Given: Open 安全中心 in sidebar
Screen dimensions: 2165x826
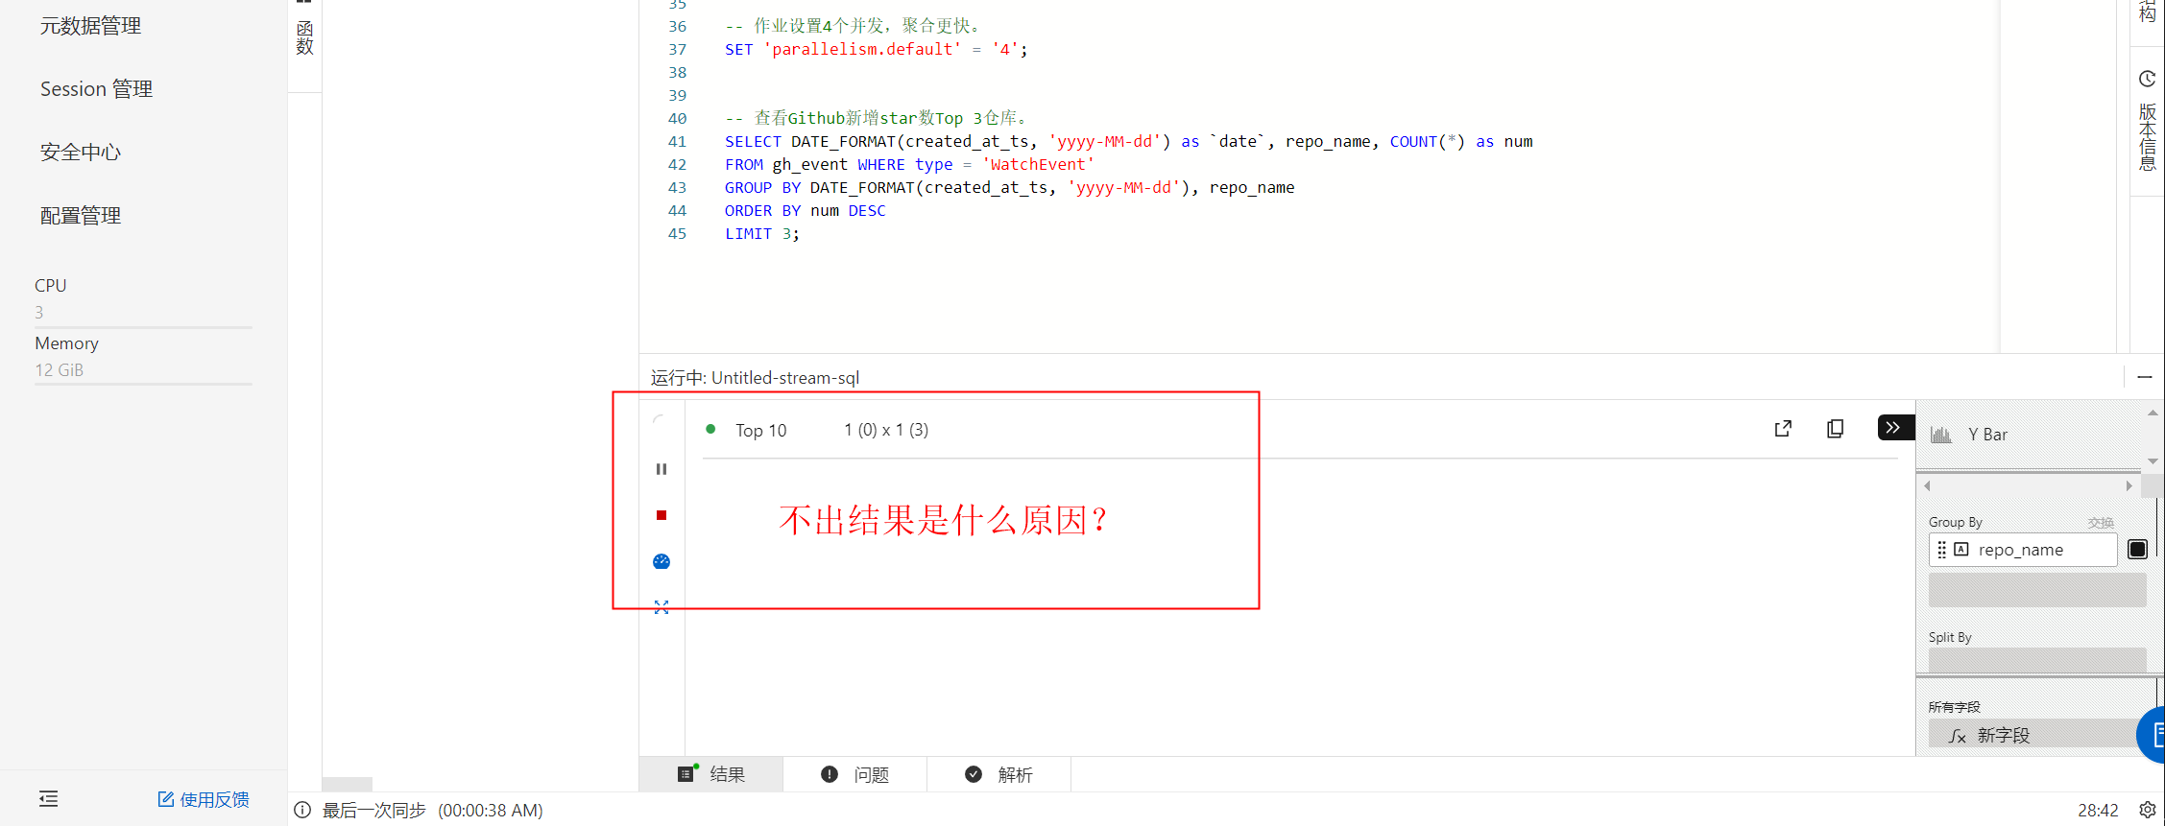Looking at the screenshot, I should point(81,153).
